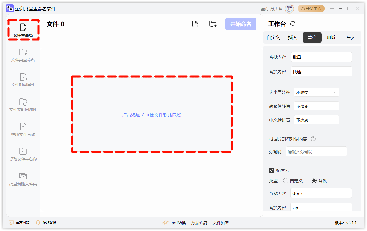Click the add file icon
The height and width of the screenshot is (231, 367).
pos(195,24)
